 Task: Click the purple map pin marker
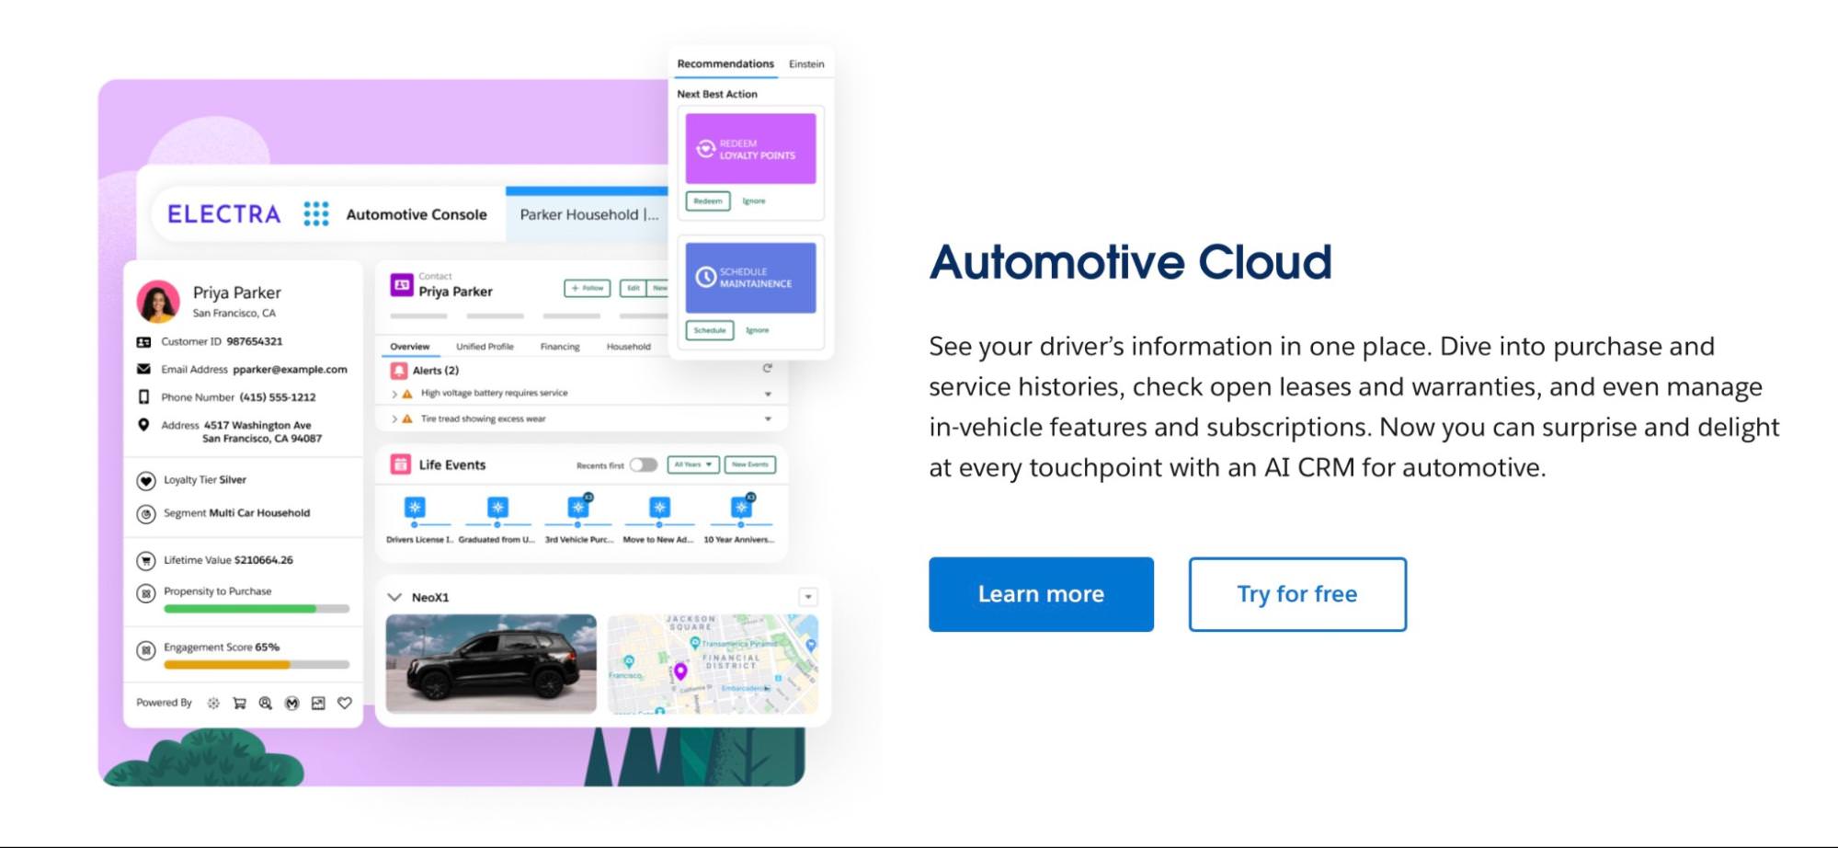680,671
